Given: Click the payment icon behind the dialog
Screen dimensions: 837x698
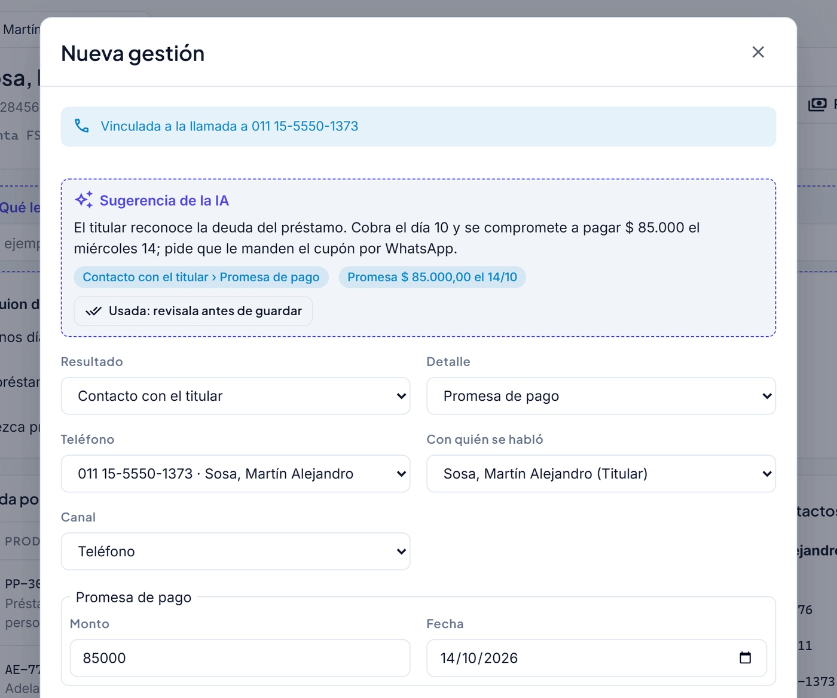Looking at the screenshot, I should [x=817, y=105].
